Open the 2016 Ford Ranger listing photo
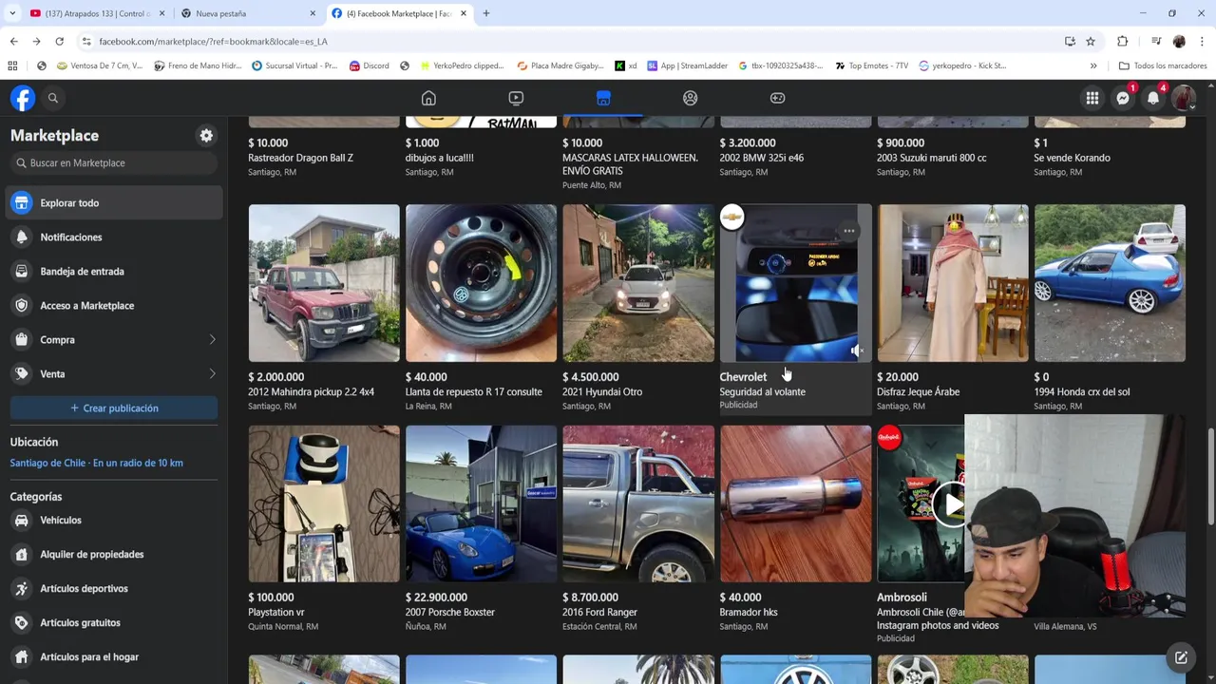The width and height of the screenshot is (1216, 684). pos(638,503)
